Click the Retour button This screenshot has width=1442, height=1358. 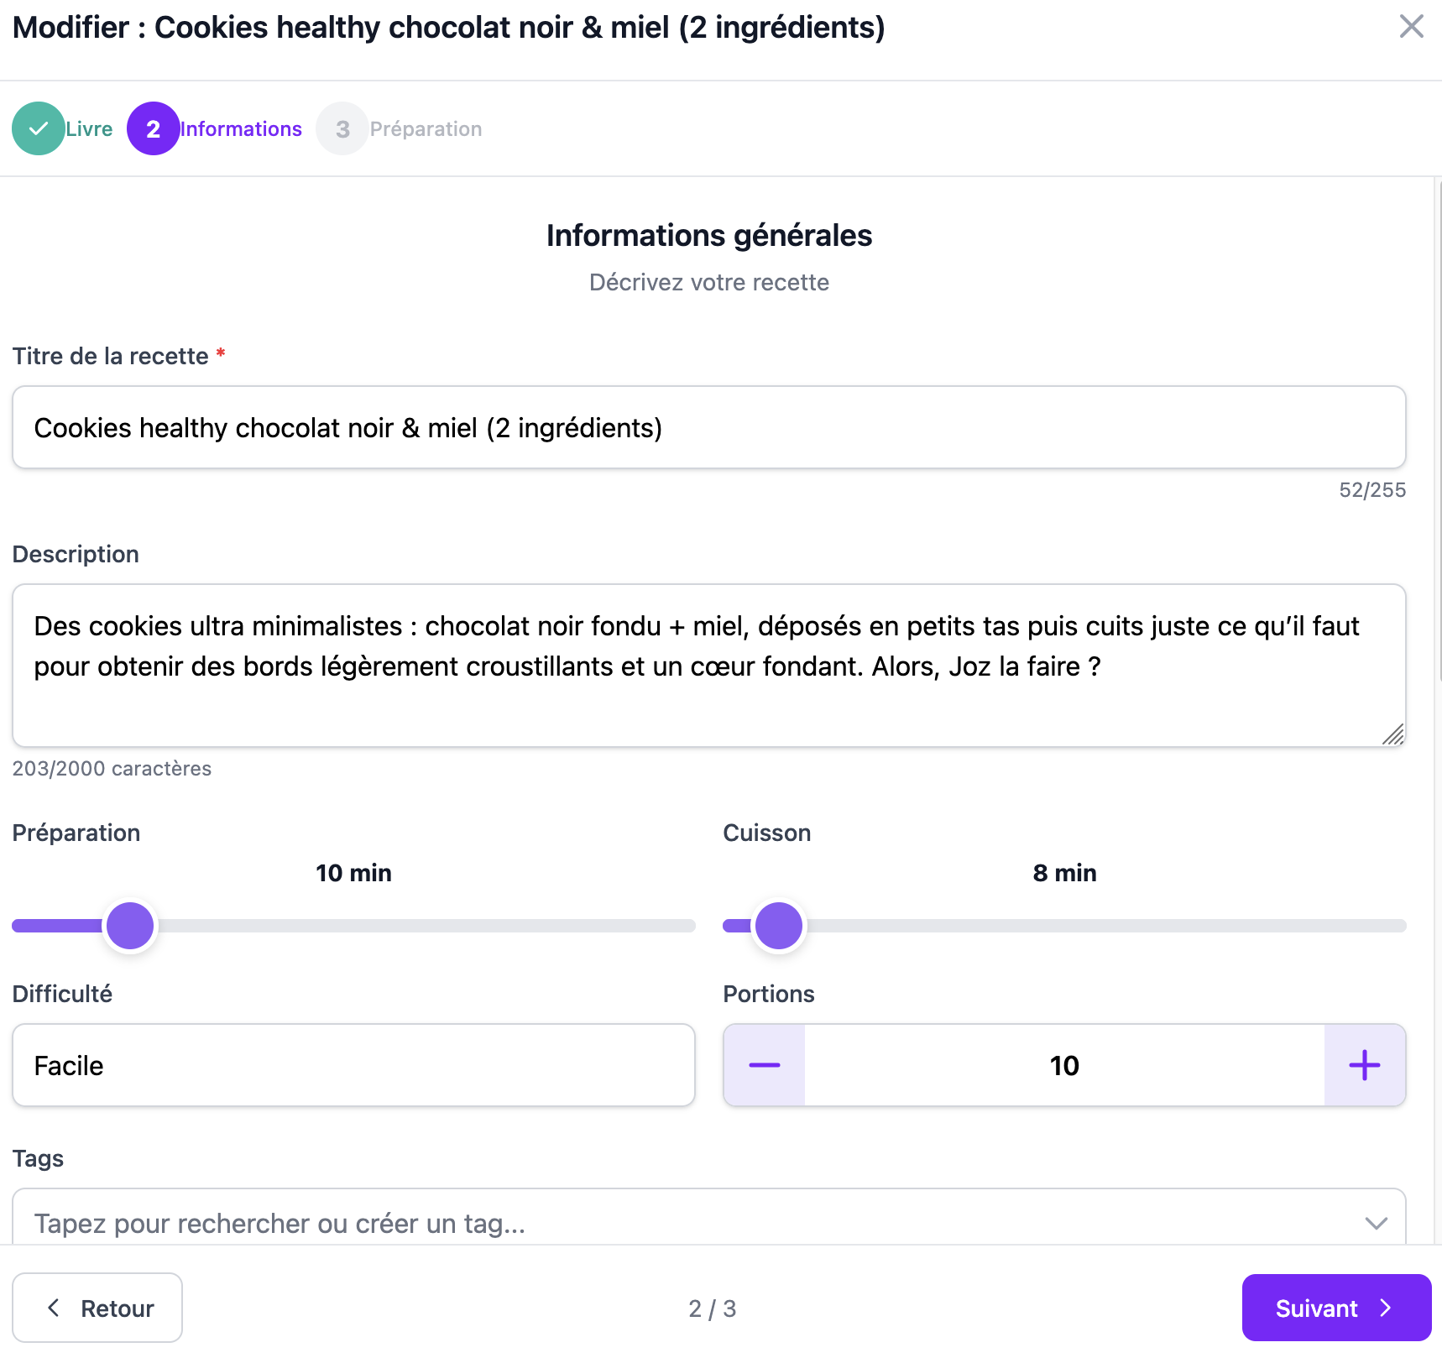[97, 1308]
